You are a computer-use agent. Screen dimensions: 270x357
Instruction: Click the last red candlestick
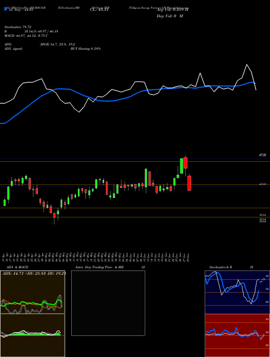189,183
